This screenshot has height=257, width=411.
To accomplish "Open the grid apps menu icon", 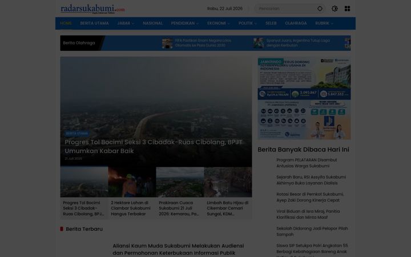I will 347,9.
